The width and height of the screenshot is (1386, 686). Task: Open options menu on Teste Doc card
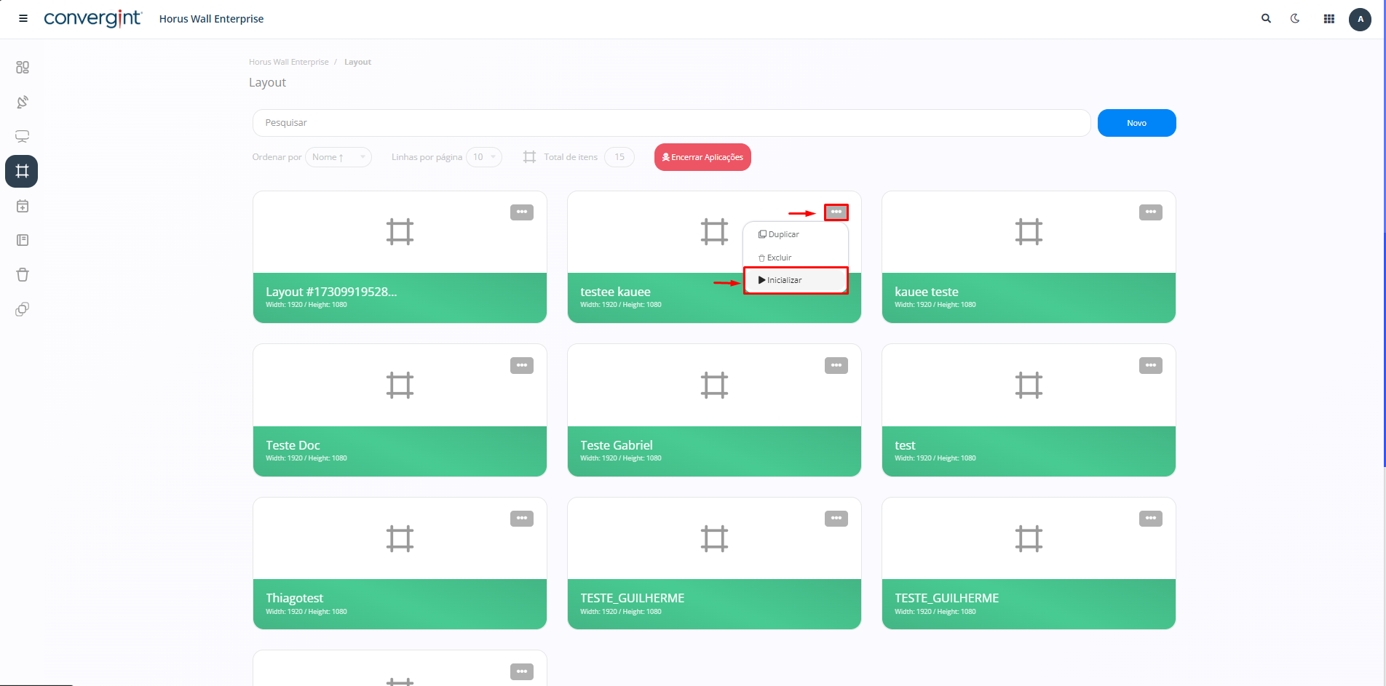point(521,365)
